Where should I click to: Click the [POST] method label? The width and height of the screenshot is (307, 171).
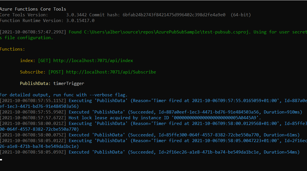pyautogui.click(x=56, y=72)
